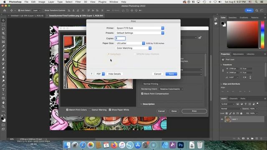Toggle Auto-Select checkbox in options bar
267x150 pixels.
click(x=19, y=10)
